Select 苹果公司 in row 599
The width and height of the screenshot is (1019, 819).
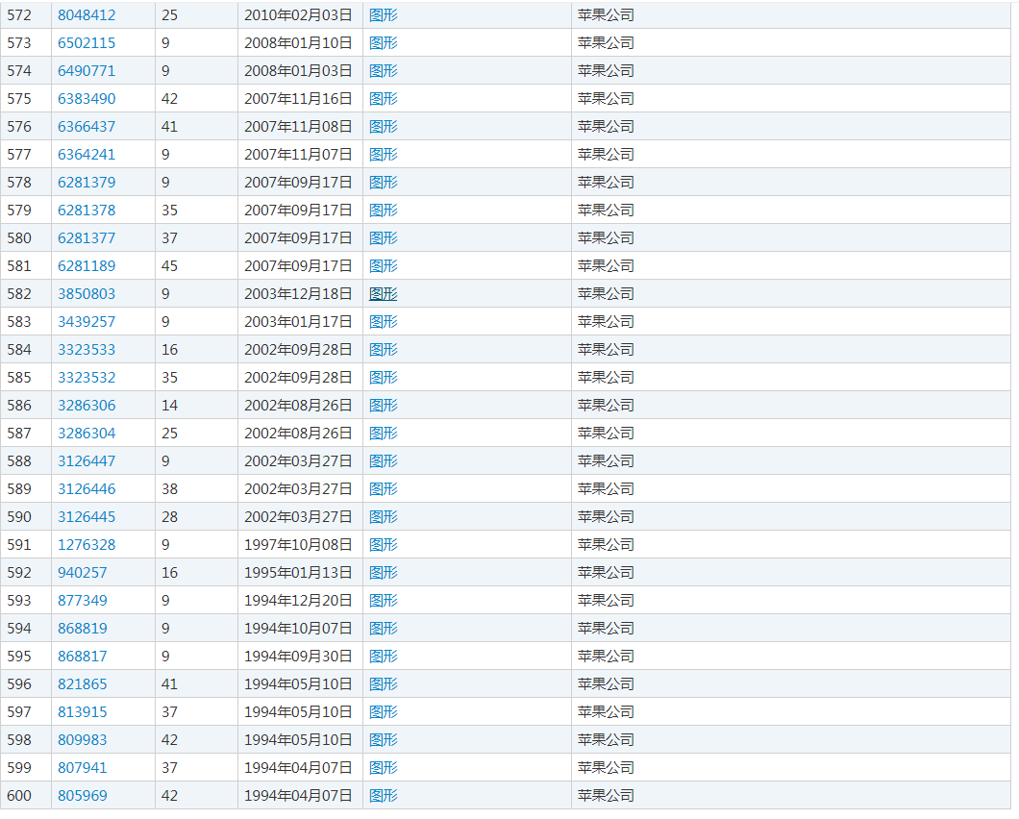point(606,768)
